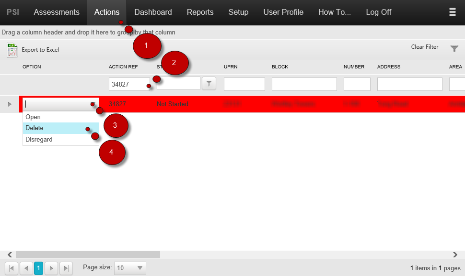Click the Block filter input field

304,84
